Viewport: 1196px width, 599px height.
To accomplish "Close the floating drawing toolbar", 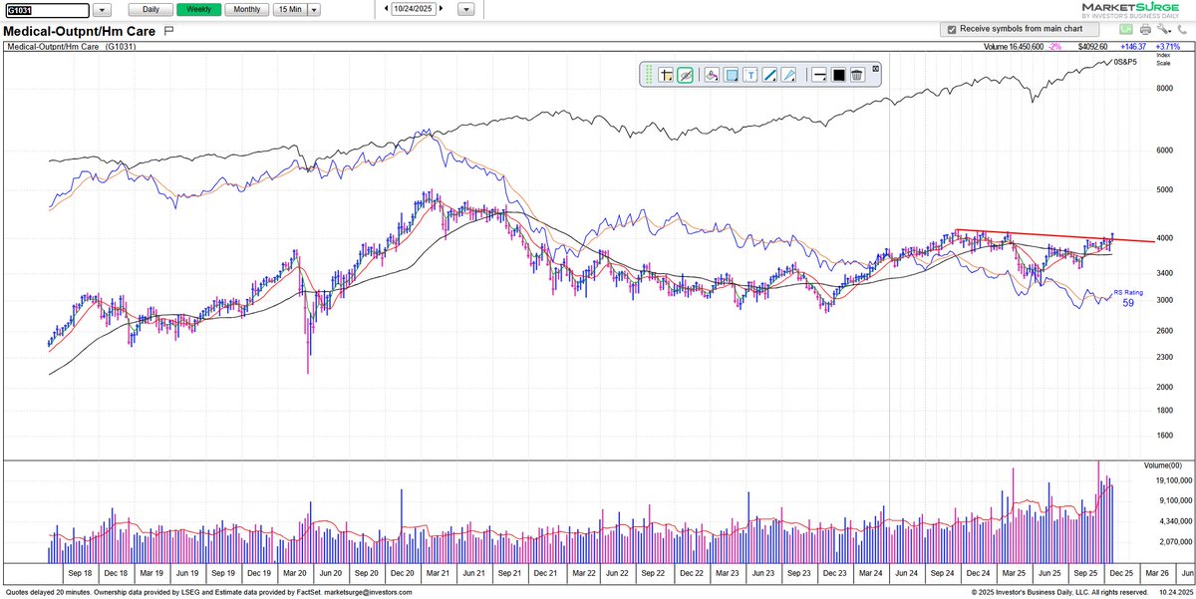I will (x=876, y=69).
